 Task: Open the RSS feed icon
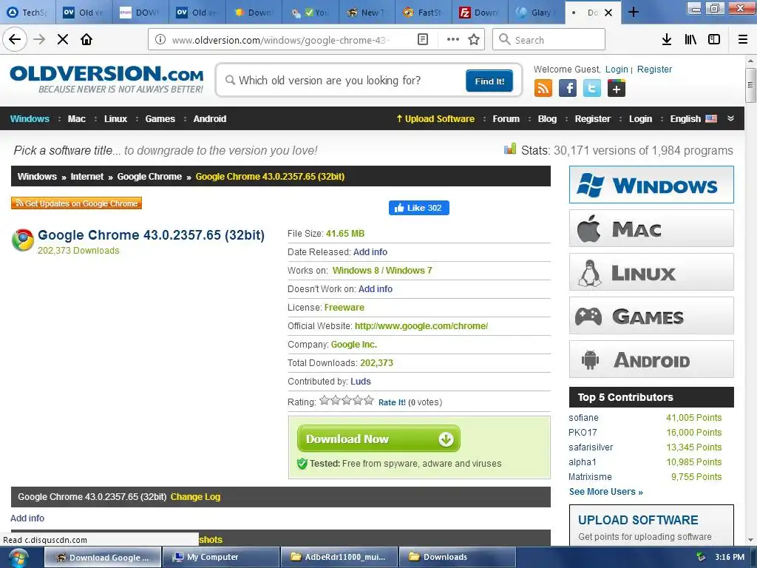[x=543, y=89]
